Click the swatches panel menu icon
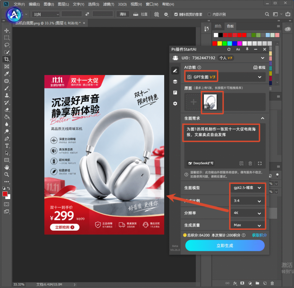This screenshot has width=294, height=288. tap(278, 26)
